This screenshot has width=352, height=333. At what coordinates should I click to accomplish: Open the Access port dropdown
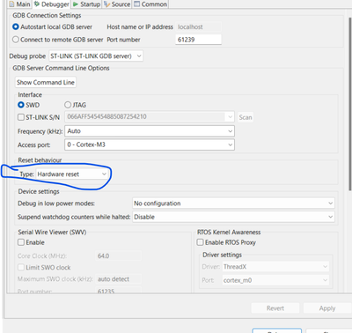(x=150, y=144)
